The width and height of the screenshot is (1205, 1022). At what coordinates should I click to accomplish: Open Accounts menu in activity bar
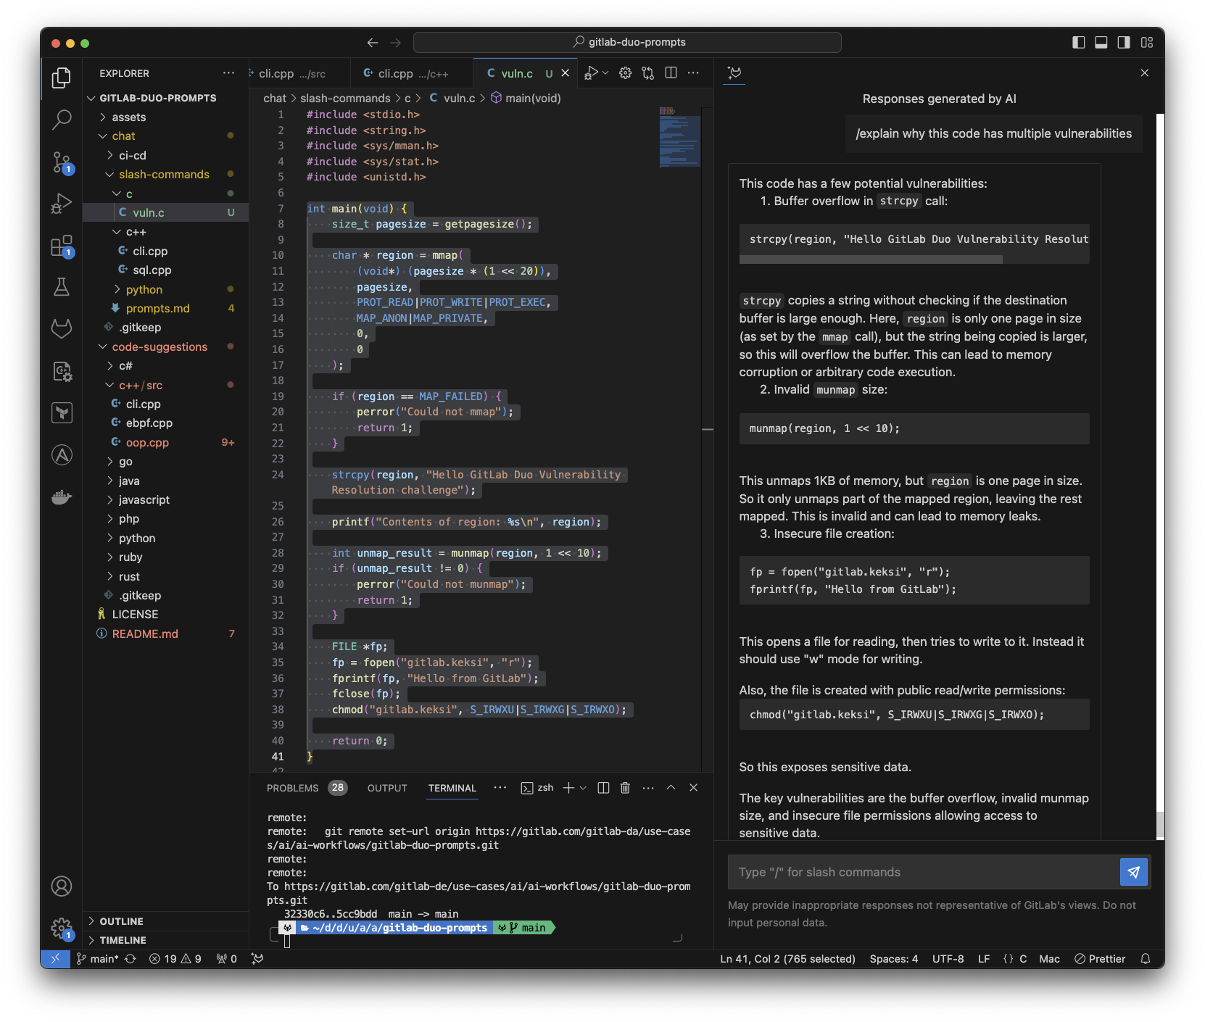point(62,886)
